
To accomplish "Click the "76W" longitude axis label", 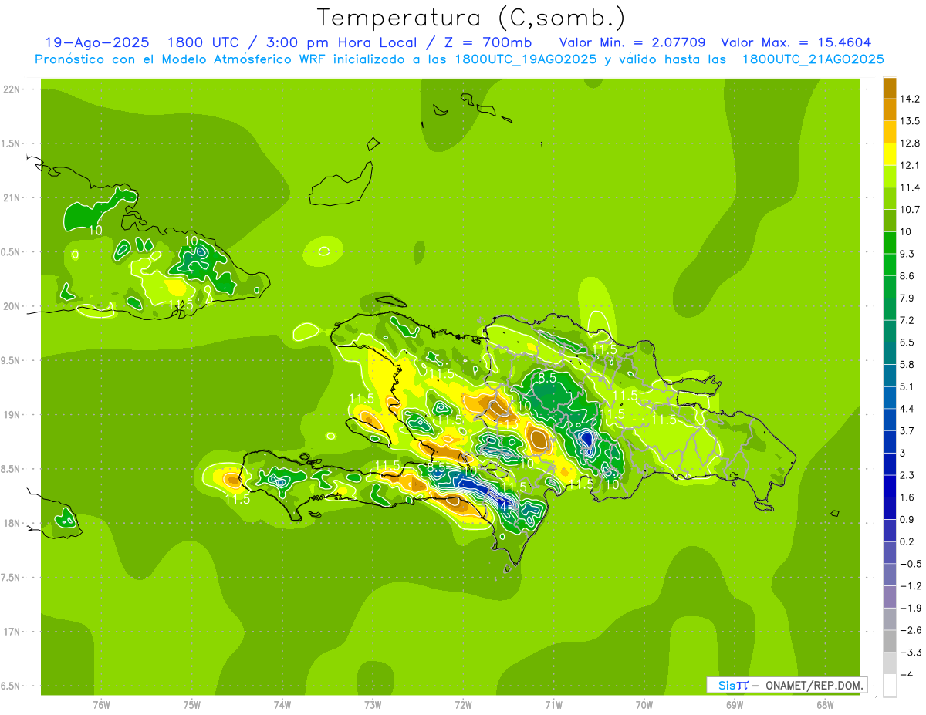I will [101, 704].
